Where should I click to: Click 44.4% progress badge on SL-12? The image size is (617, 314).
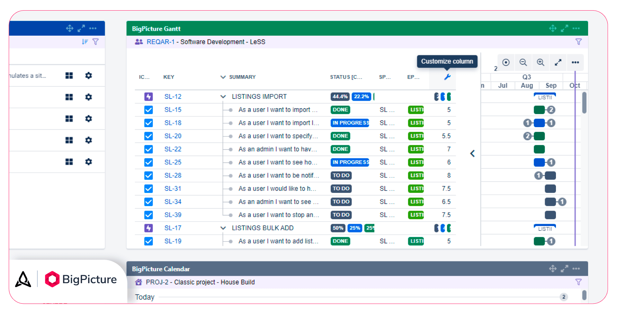pos(340,96)
